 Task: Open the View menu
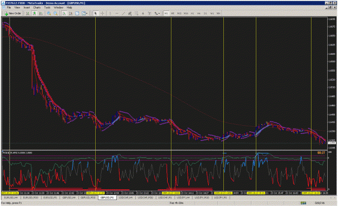tap(17, 8)
